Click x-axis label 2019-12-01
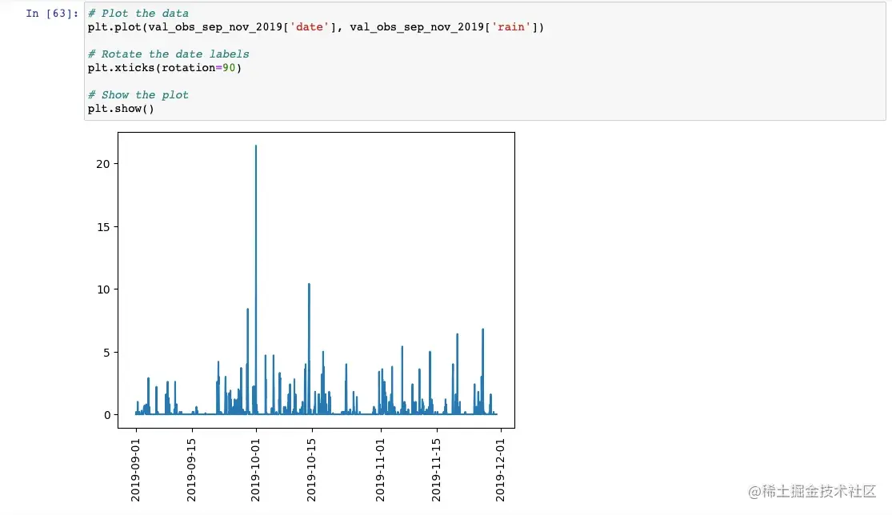892x515 pixels. pyautogui.click(x=501, y=470)
